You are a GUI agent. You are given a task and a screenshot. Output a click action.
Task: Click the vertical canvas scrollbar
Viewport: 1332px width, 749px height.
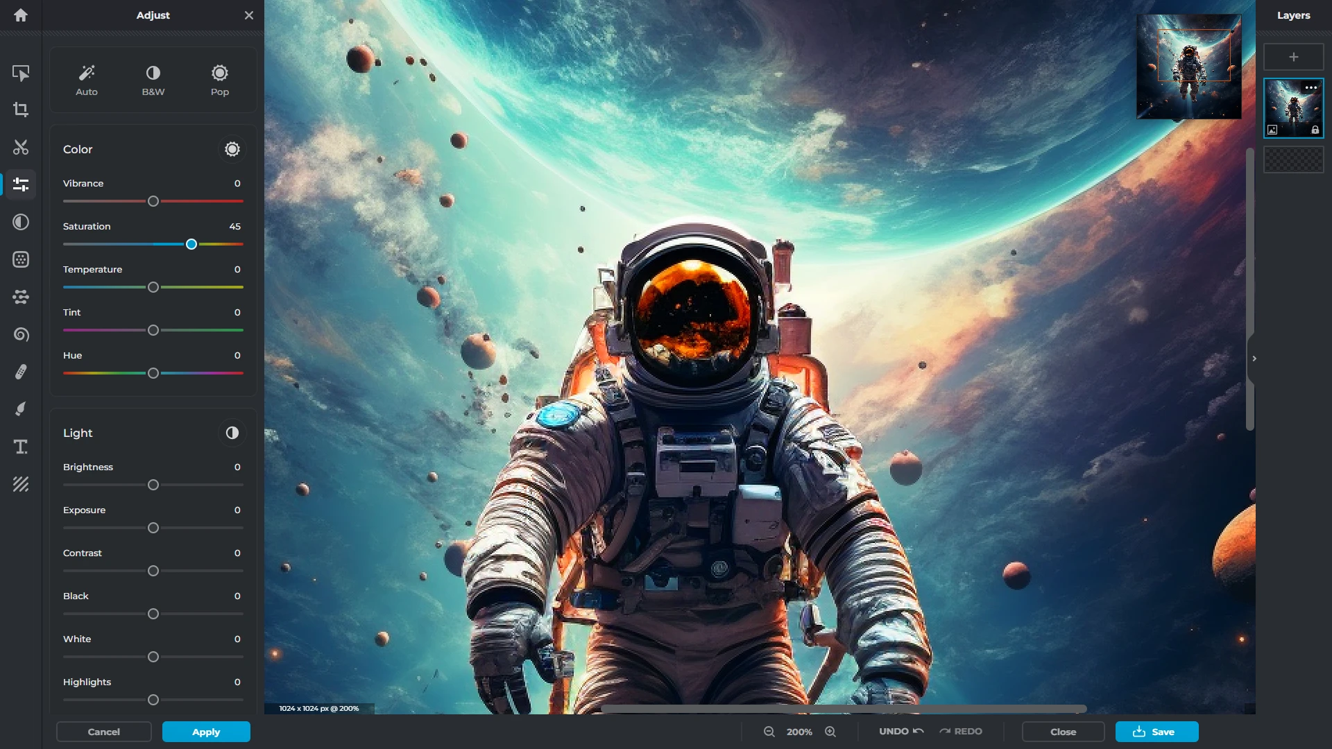click(x=1250, y=289)
